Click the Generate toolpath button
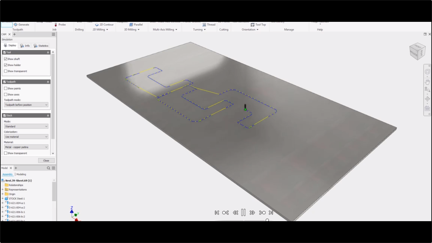Image resolution: width=432 pixels, height=243 pixels. coord(22,24)
